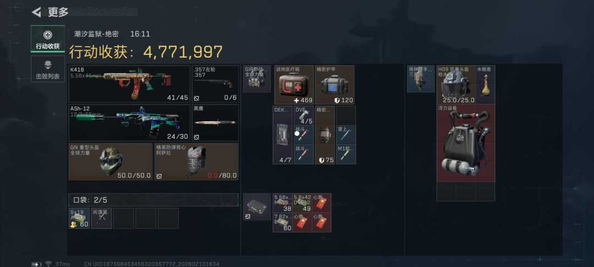The width and height of the screenshot is (594, 267).
Task: Select the ASh-12 rifle item
Action: click(x=129, y=123)
